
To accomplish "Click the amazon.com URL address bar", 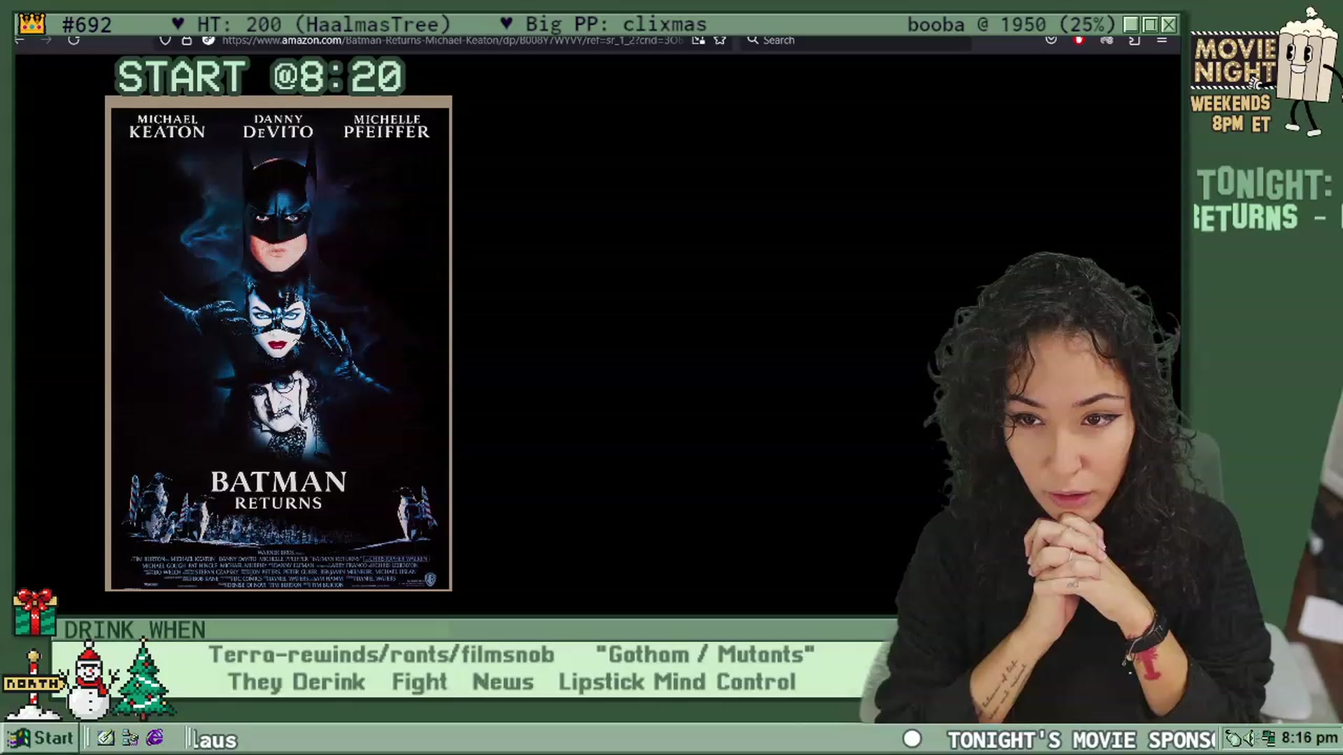I will click(452, 40).
